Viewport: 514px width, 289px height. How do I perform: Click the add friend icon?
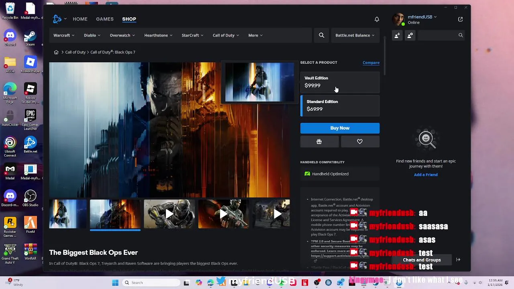pos(397,35)
